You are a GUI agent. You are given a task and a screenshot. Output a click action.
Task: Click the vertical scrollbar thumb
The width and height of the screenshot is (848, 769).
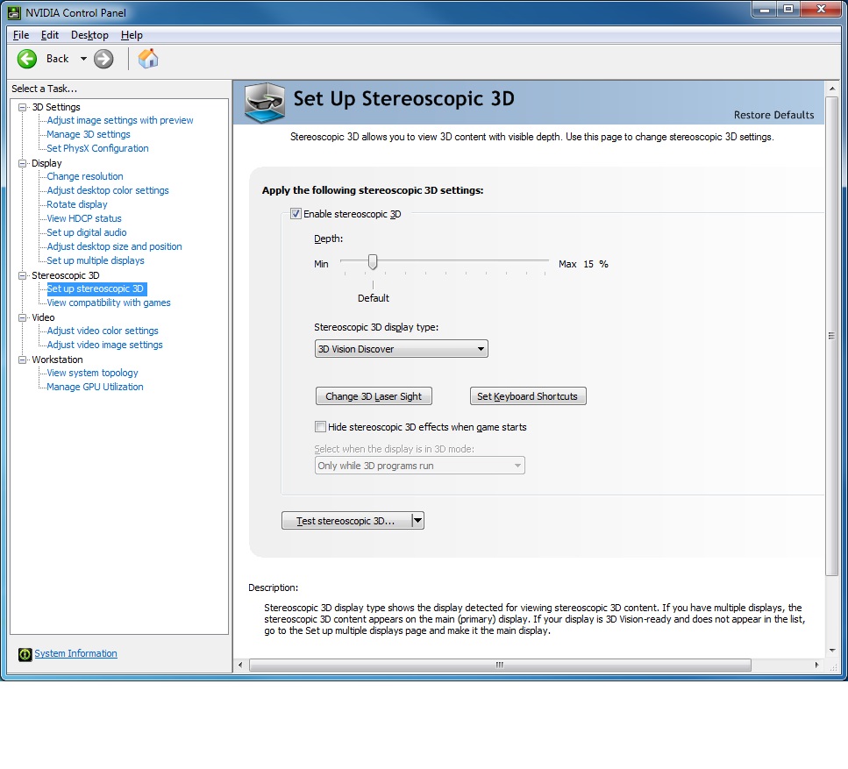click(831, 336)
